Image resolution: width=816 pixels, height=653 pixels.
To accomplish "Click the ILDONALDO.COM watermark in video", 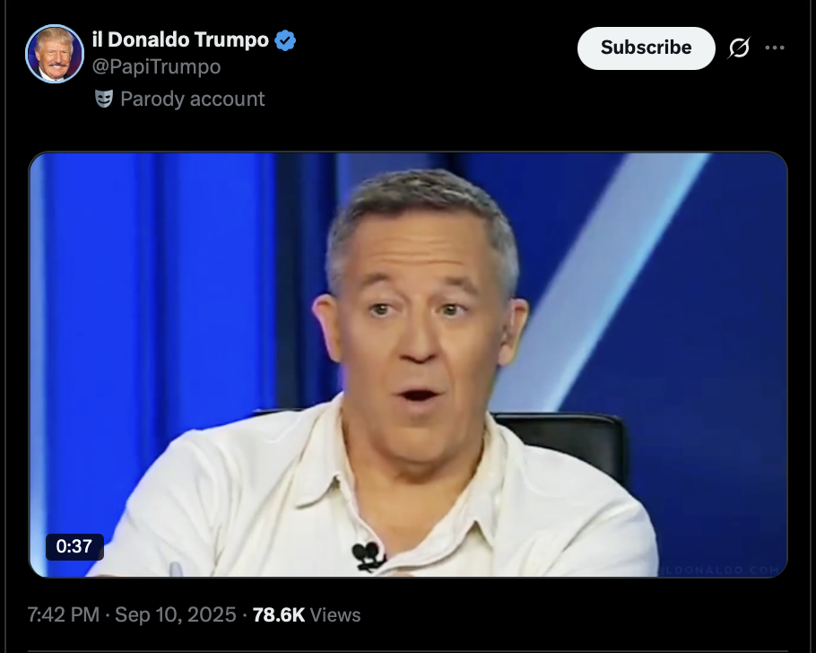I will pyautogui.click(x=721, y=570).
